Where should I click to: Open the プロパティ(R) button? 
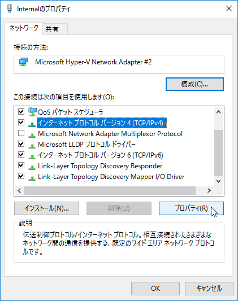point(191,208)
